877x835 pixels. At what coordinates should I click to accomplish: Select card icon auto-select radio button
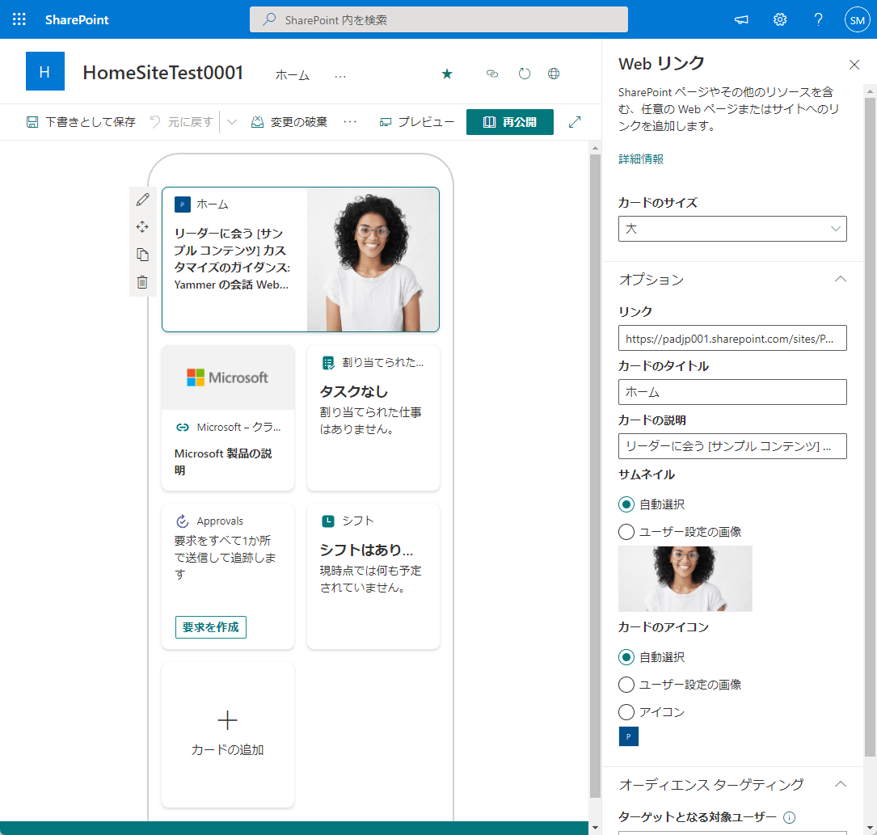(626, 657)
